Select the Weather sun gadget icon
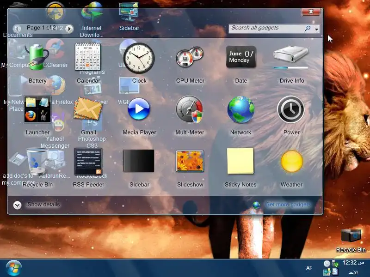Viewport: 370px width, 277px height. (x=292, y=162)
